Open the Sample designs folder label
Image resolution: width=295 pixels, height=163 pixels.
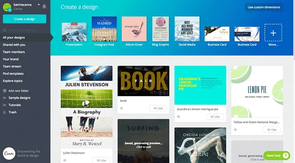pos(19,98)
